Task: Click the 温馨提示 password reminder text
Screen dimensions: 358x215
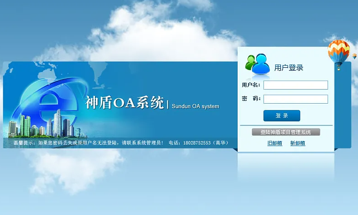Action: click(88, 143)
